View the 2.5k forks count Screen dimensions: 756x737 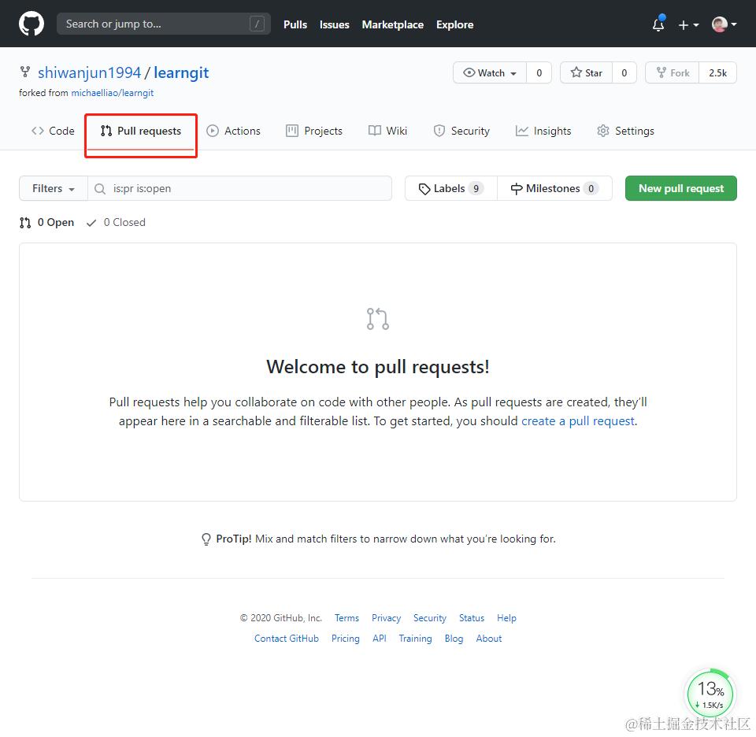(718, 72)
